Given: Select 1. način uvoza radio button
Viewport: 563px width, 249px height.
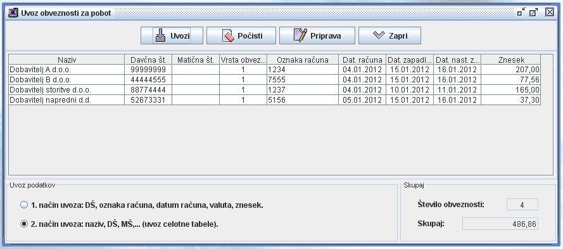Looking at the screenshot, I should point(24,205).
